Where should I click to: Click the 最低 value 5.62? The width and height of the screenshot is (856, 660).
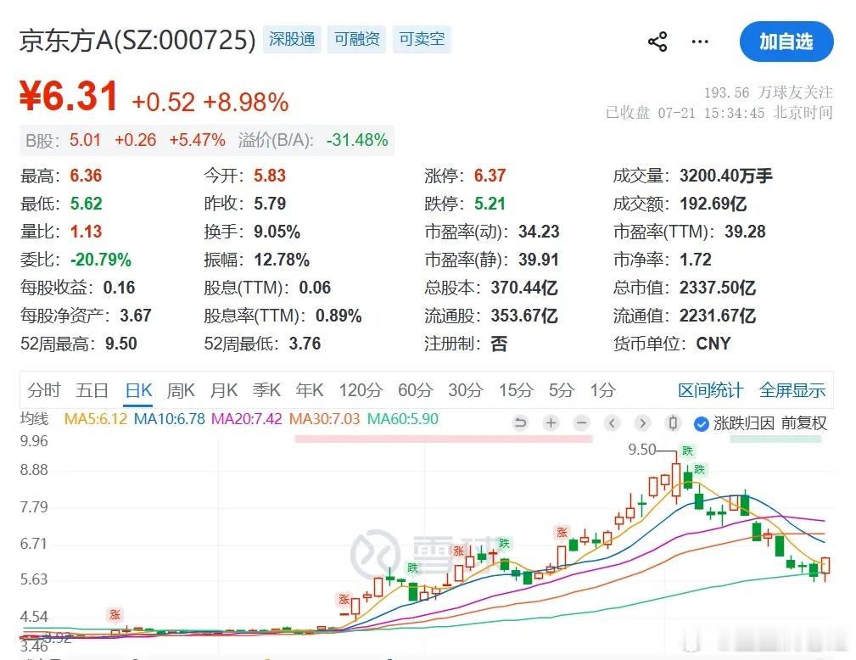coord(87,204)
